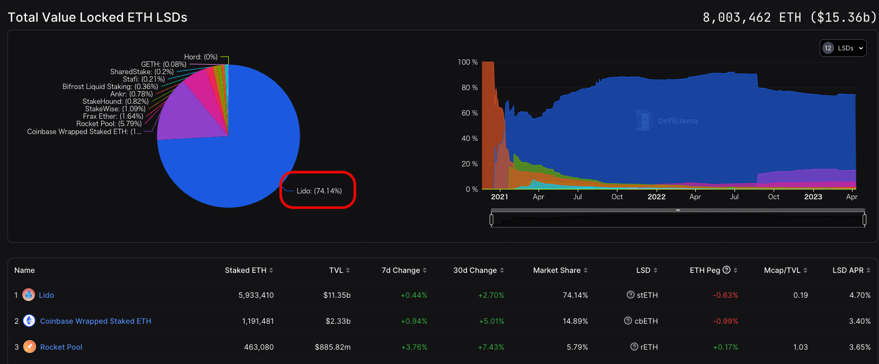Viewport: 879px width, 364px height.
Task: Click right handle of chart range slider
Action: point(864,219)
